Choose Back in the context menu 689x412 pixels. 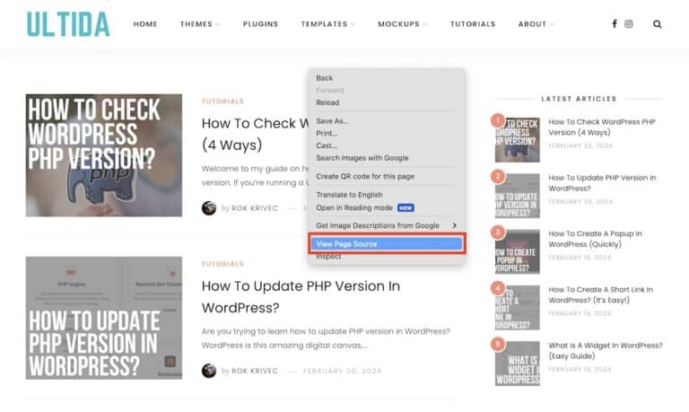387,78
